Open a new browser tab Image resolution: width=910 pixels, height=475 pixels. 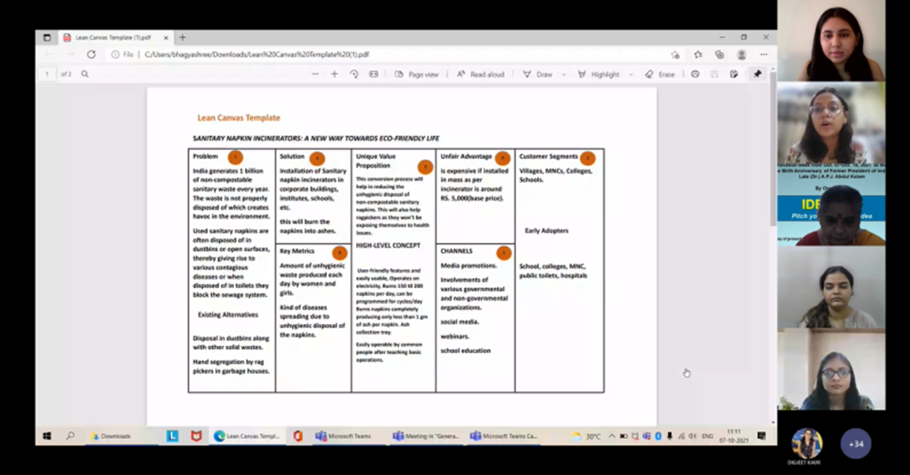(182, 38)
